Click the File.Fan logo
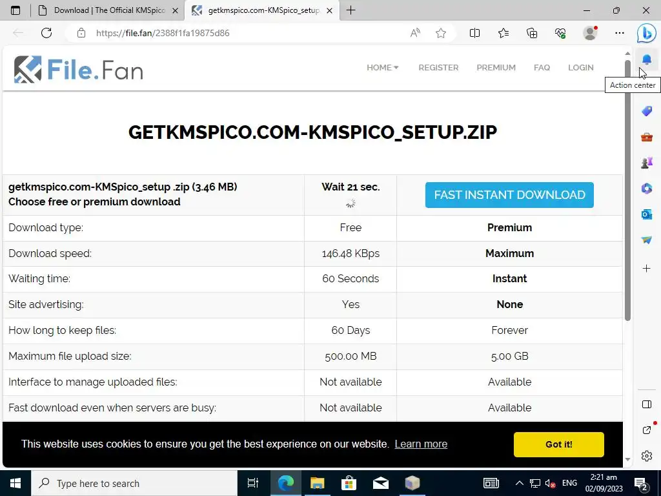Image resolution: width=661 pixels, height=496 pixels. [x=78, y=69]
